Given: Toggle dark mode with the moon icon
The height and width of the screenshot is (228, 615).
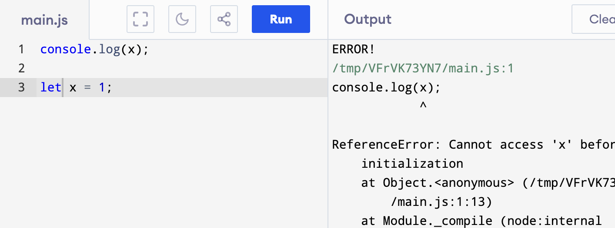Looking at the screenshot, I should click(x=182, y=19).
